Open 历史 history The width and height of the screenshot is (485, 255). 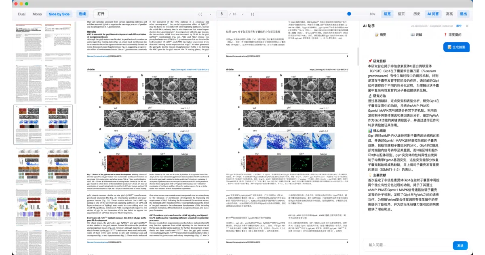coord(417,14)
